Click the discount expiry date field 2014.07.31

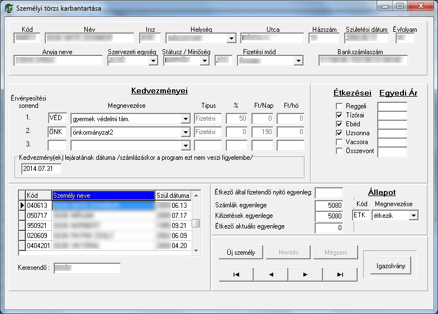[41, 169]
